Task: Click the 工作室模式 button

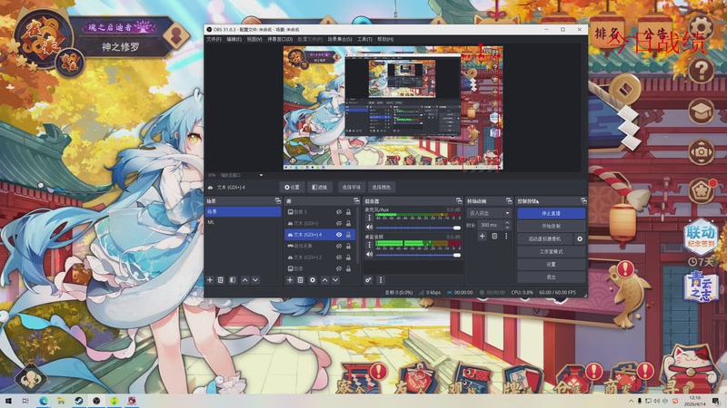Action: coord(551,252)
